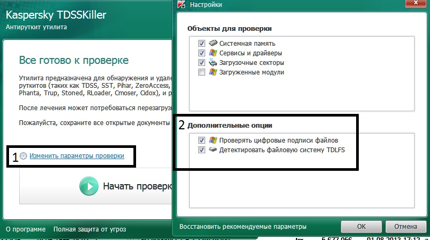Click the gear icon beside Изменить параметры проверки
Image resolution: width=430 pixels, height=240 pixels.
pyautogui.click(x=23, y=156)
